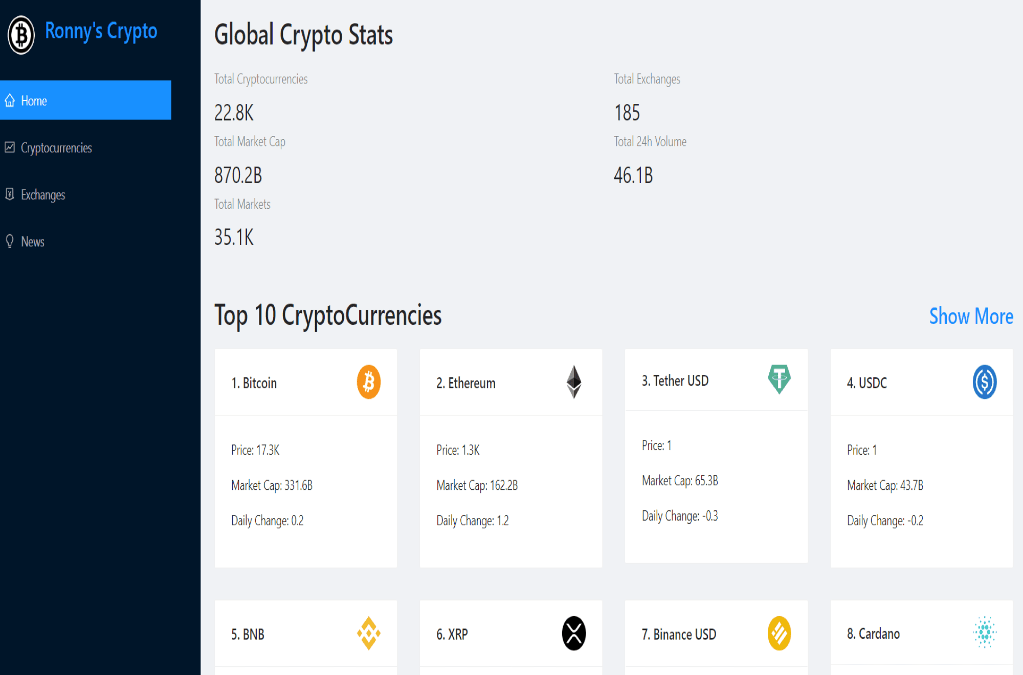This screenshot has width=1023, height=675.
Task: Click the Cardano dotted logo icon
Action: 984,632
